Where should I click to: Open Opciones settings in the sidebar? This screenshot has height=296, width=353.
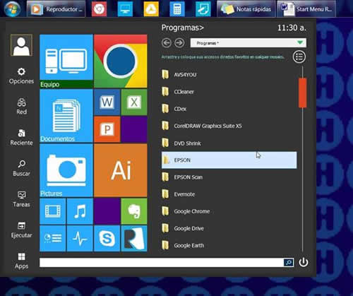(x=21, y=76)
